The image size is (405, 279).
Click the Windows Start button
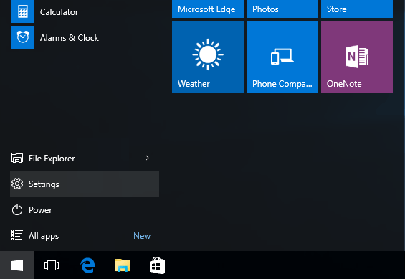[x=17, y=265]
